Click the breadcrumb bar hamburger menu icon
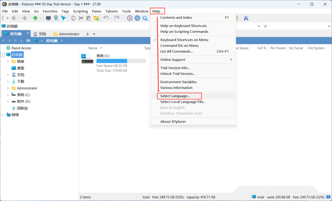The height and width of the screenshot is (201, 332). click(x=28, y=41)
